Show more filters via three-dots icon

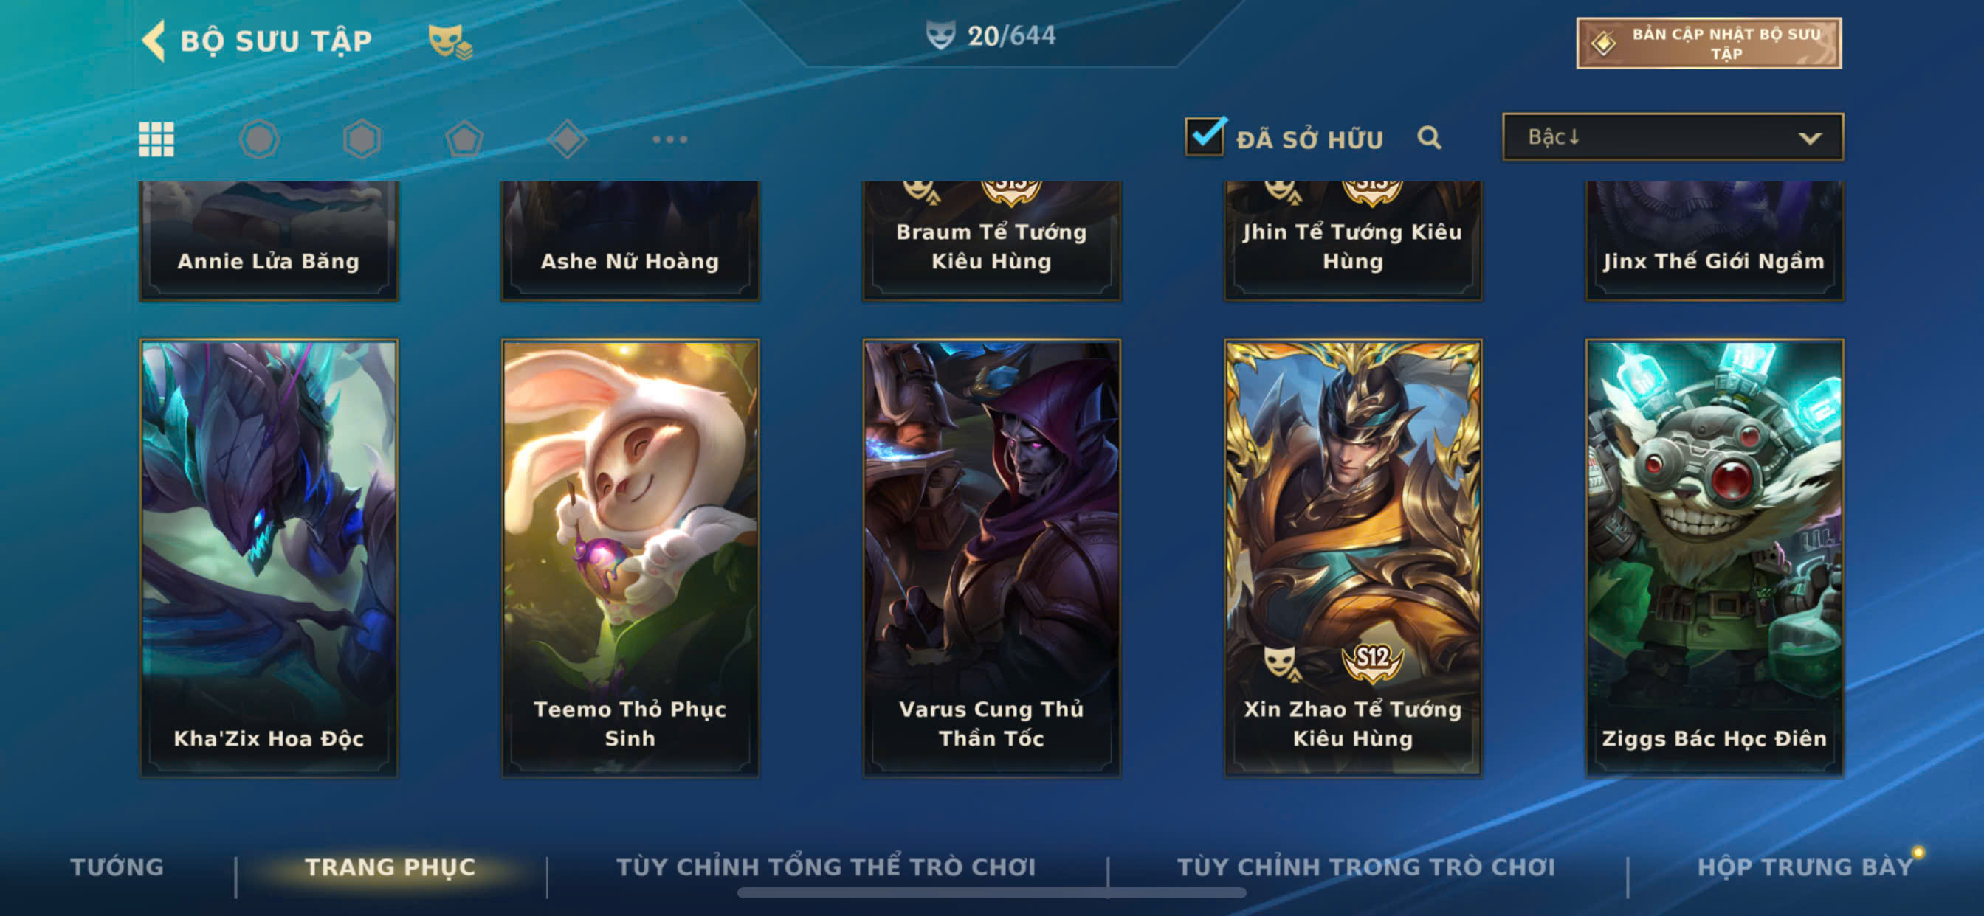670,139
